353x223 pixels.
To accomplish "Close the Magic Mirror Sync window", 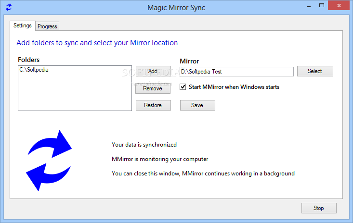I will pos(339,6).
